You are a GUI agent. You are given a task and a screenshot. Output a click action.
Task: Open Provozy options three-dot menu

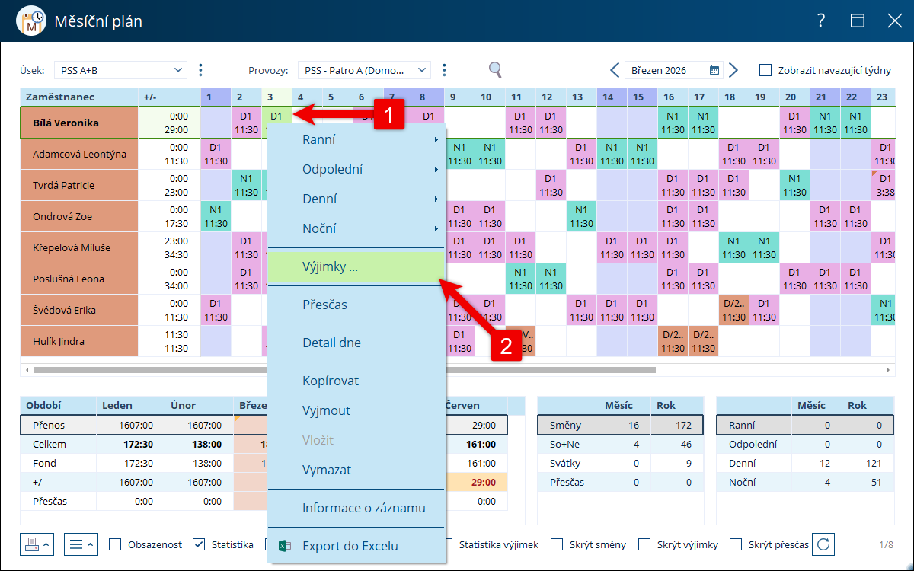click(x=444, y=70)
